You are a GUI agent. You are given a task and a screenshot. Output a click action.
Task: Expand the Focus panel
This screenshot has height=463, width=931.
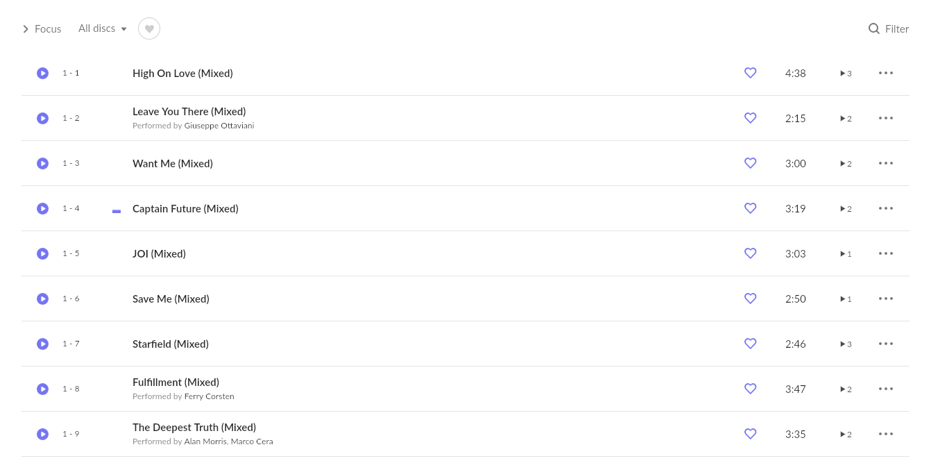point(42,28)
